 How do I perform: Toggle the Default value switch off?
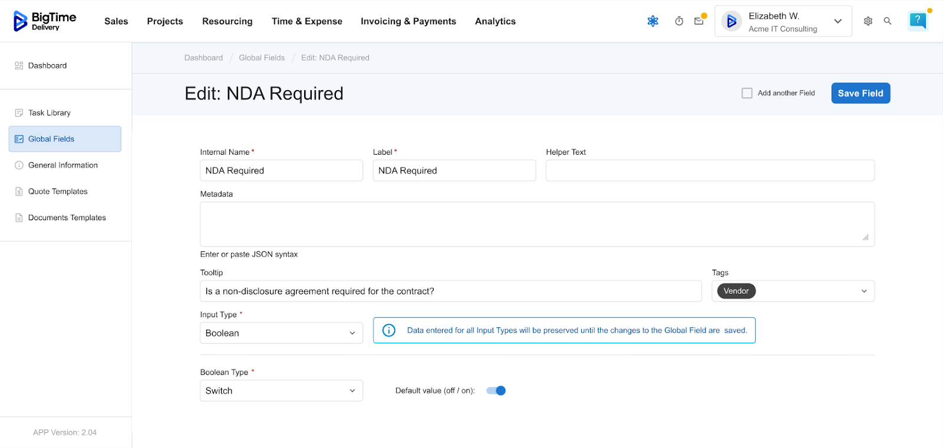coord(496,390)
